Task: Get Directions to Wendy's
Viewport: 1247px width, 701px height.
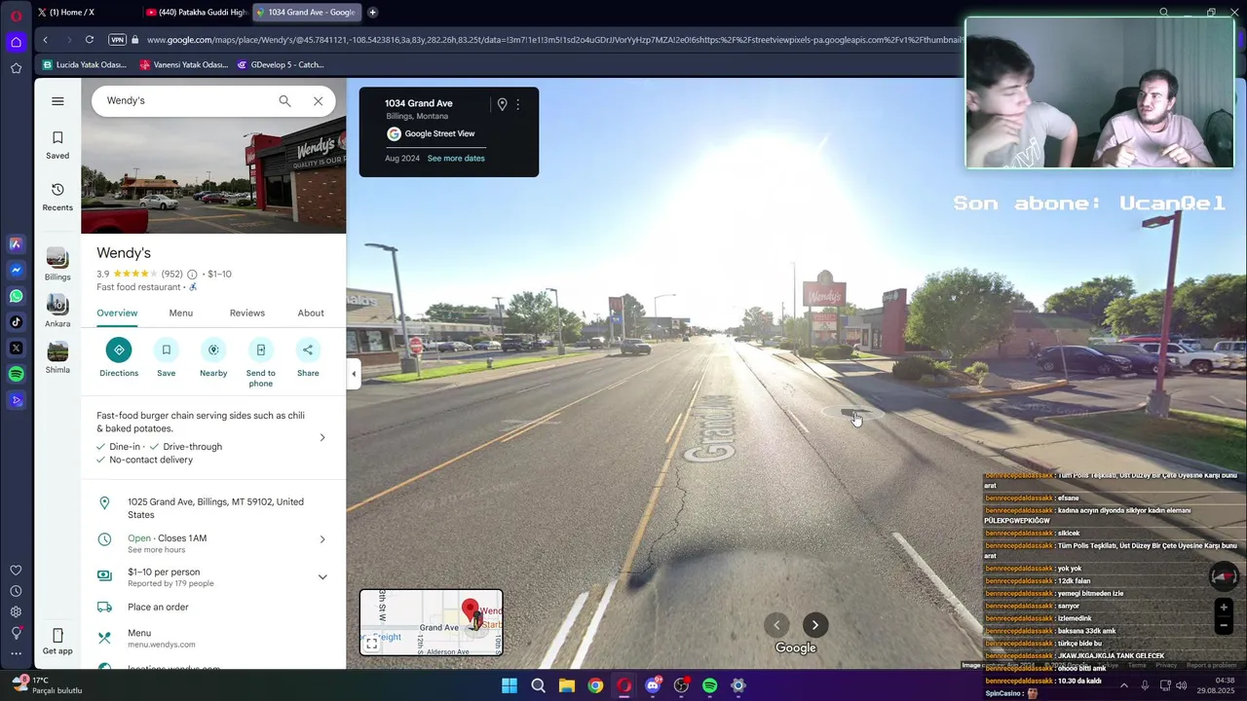Action: [119, 357]
